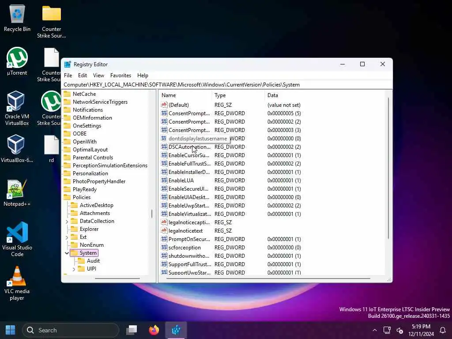Select the PromptOnSecur... value icon

164,239
